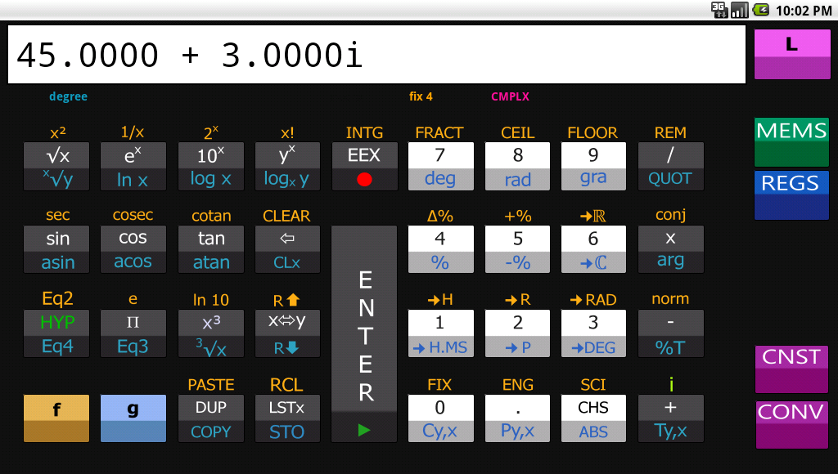The width and height of the screenshot is (838, 474).
Task: Open the MEMS memory panel
Action: (x=791, y=141)
